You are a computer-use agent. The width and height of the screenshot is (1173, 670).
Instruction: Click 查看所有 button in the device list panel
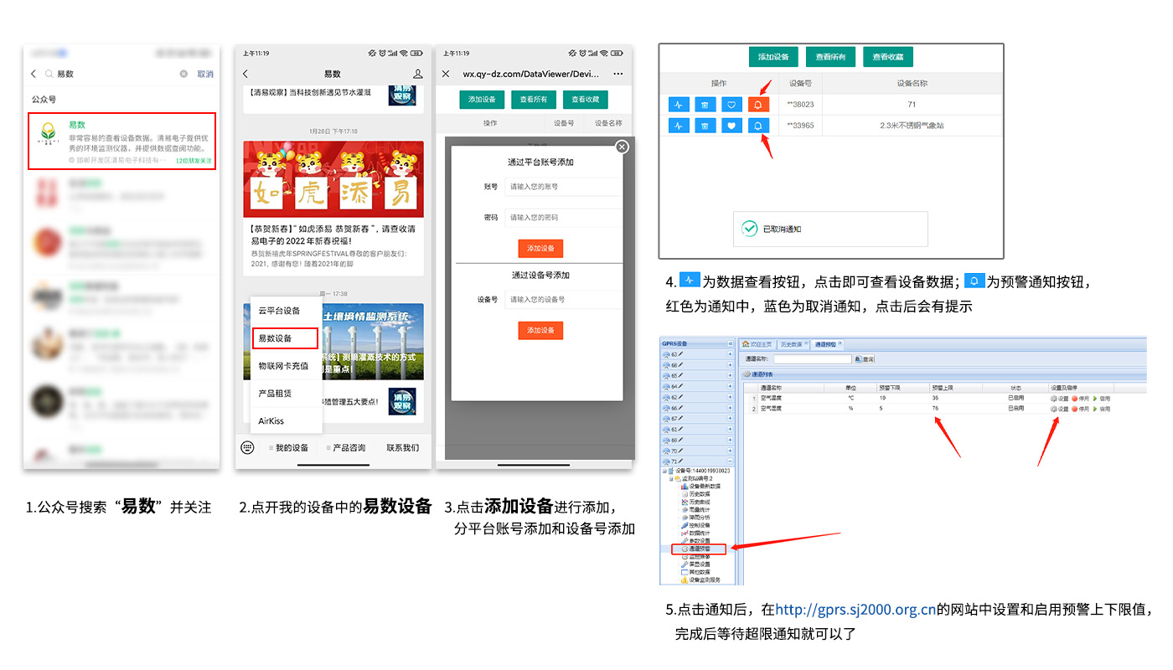pos(830,57)
